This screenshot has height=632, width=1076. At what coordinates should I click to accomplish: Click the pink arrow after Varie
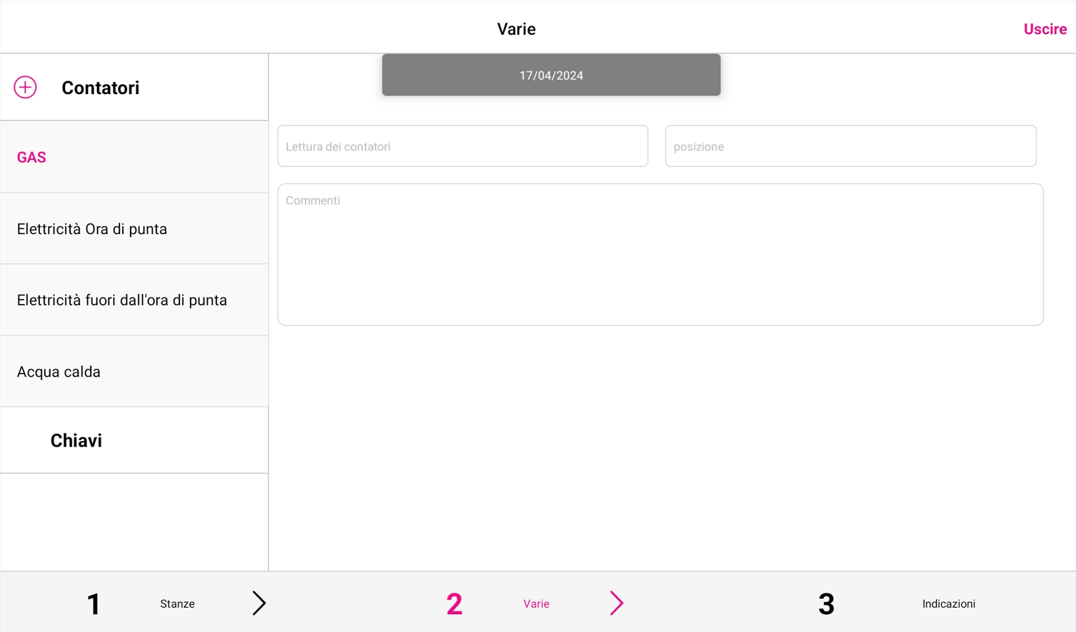point(617,603)
